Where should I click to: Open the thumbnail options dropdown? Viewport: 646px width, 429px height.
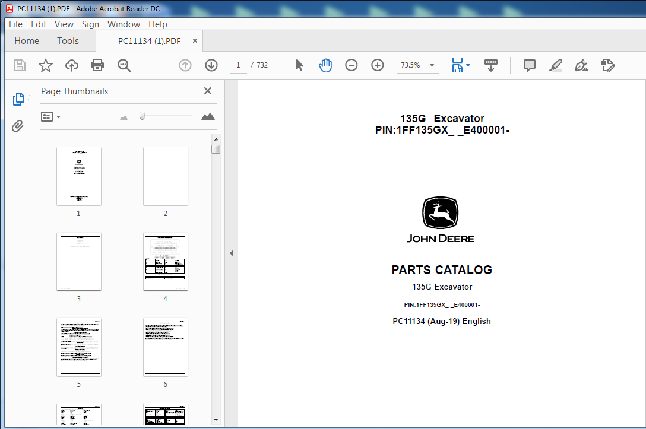point(50,117)
